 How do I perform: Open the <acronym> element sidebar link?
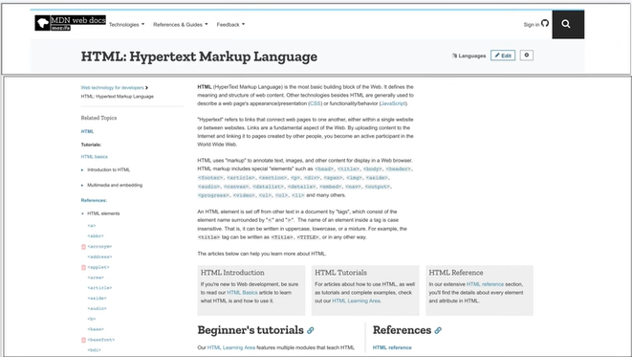[x=99, y=247]
